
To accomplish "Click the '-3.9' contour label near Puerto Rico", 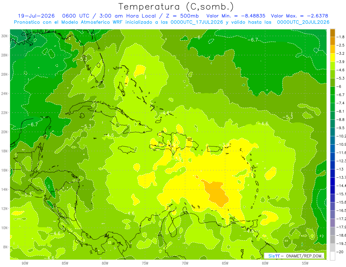I will click(224, 145).
